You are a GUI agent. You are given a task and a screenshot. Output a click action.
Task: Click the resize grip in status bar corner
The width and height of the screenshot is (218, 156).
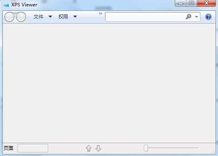coord(213,152)
